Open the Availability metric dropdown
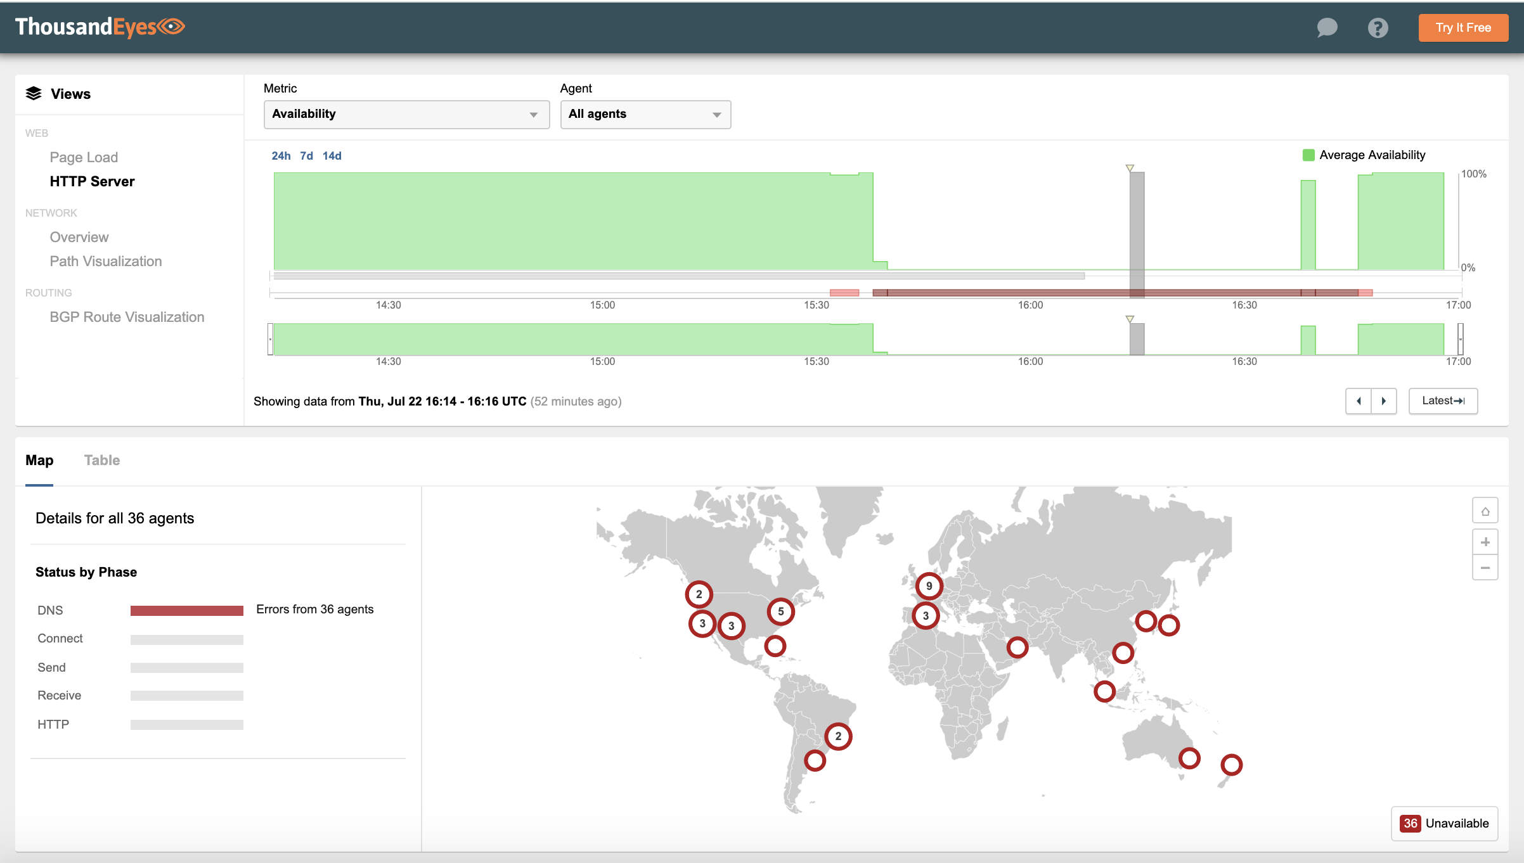This screenshot has height=863, width=1524. click(x=406, y=115)
